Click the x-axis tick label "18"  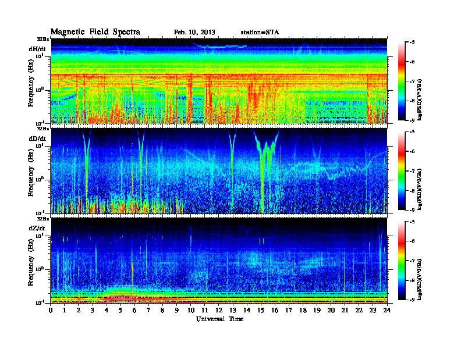[x=303, y=310]
